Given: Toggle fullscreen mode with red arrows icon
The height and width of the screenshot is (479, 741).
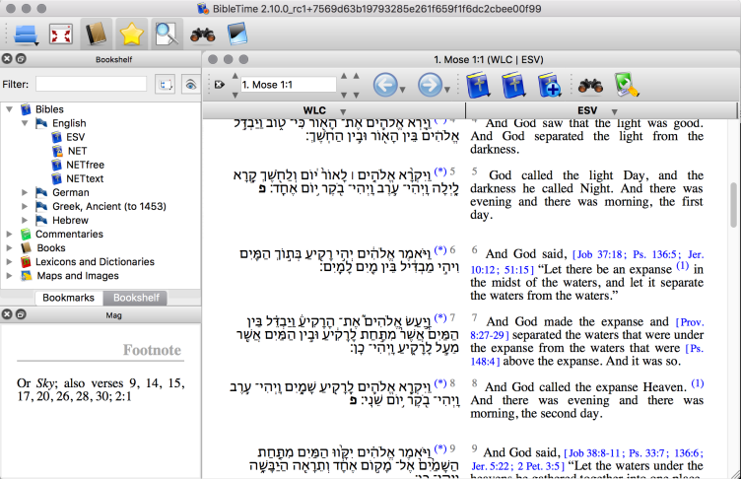Looking at the screenshot, I should [60, 34].
